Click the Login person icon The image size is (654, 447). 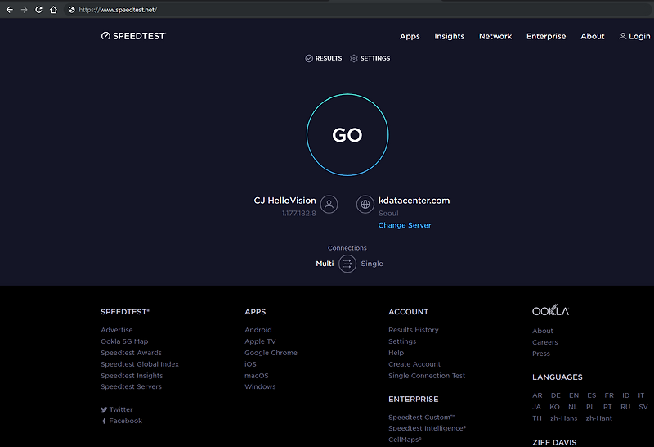tap(623, 36)
